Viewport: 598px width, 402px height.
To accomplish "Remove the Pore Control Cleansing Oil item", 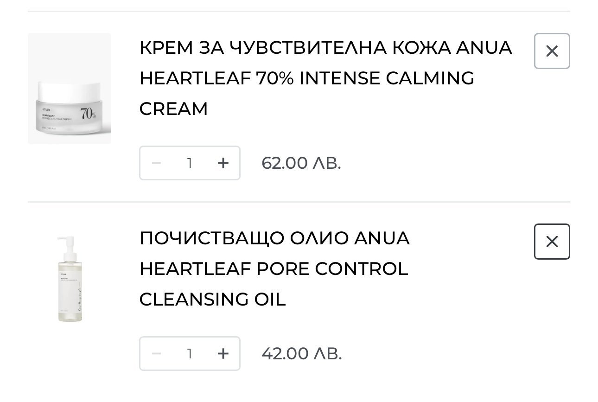I will (x=552, y=242).
